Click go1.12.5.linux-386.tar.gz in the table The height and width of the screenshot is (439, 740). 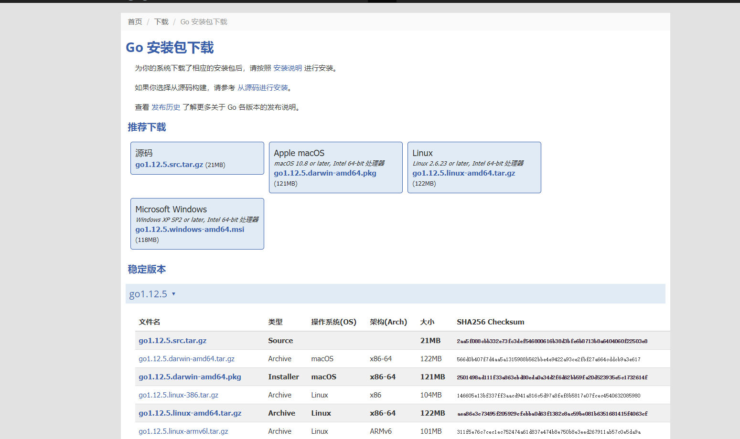coord(178,395)
